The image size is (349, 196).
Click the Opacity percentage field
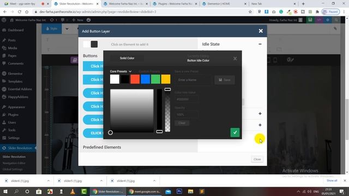click(186, 115)
